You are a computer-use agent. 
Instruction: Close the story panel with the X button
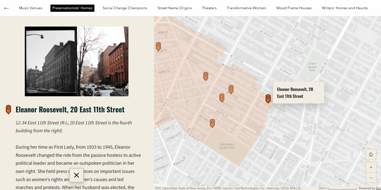pos(76,175)
